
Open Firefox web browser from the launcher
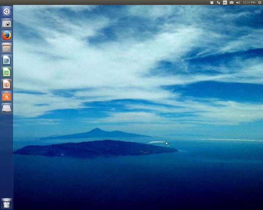(6, 36)
